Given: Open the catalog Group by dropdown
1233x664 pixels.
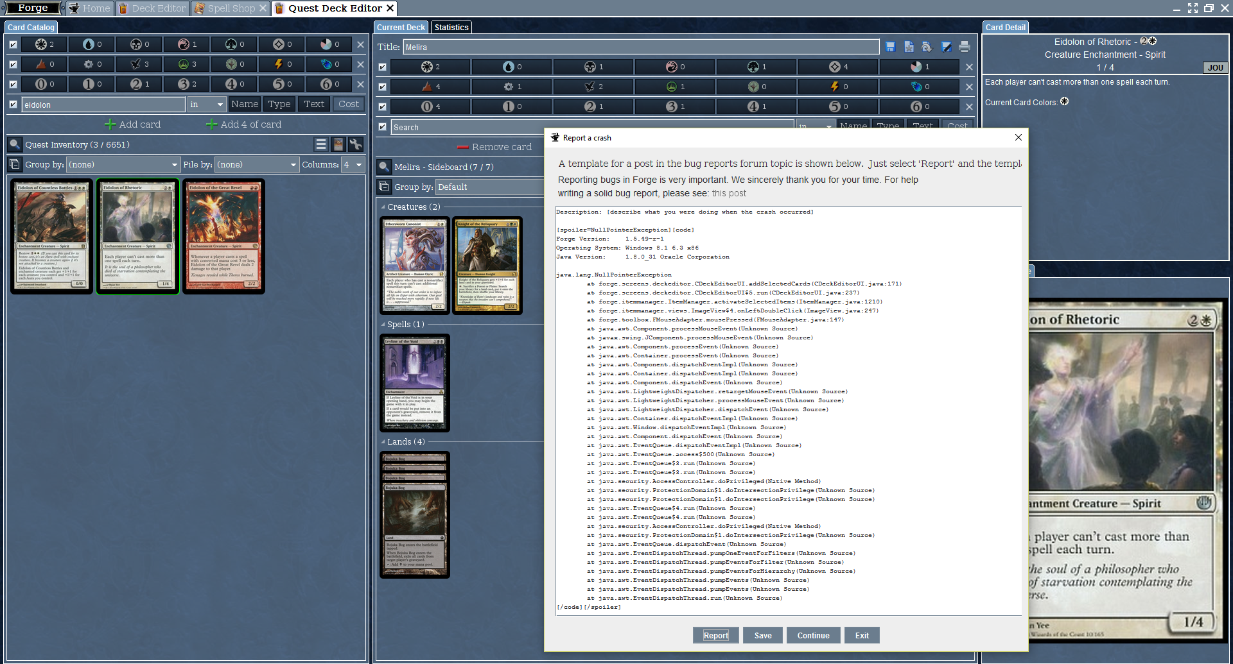Looking at the screenshot, I should coord(123,165).
